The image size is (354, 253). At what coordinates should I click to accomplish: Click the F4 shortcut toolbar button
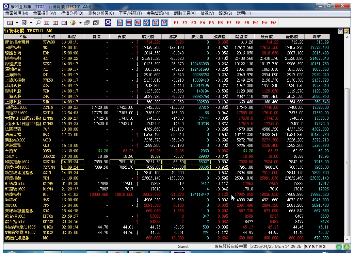click(x=203, y=23)
